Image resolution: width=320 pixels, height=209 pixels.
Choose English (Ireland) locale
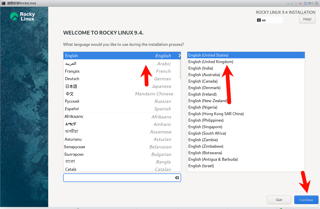click(x=246, y=94)
